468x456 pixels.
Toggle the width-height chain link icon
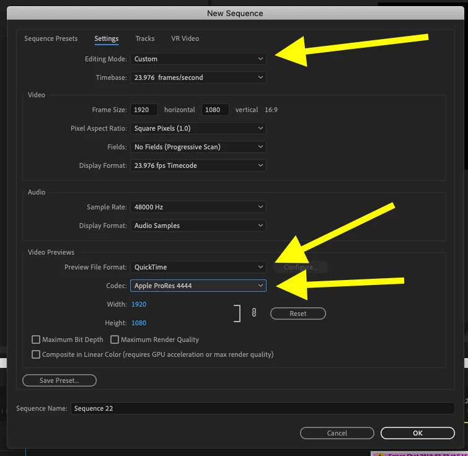click(x=254, y=312)
